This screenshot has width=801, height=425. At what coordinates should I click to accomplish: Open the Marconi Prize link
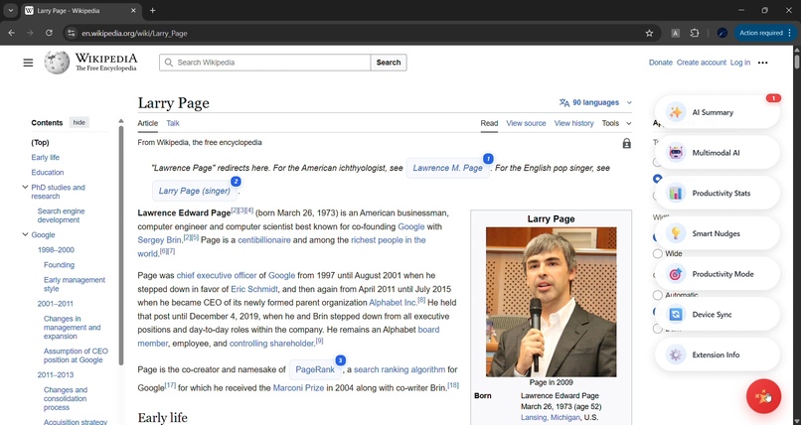(x=298, y=387)
